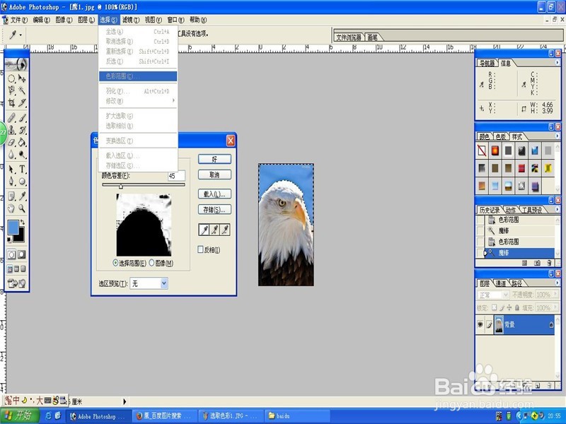
Task: Select the Crop tool
Action: tap(11, 102)
